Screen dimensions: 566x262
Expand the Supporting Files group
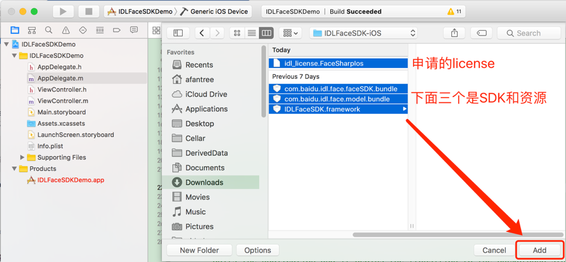pyautogui.click(x=22, y=157)
